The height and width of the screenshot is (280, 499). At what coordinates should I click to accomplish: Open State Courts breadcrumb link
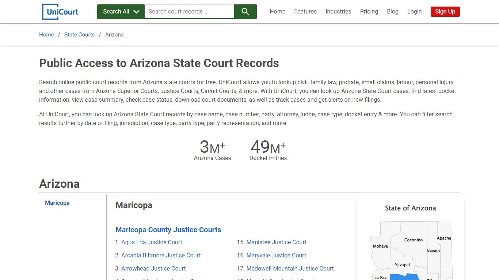pyautogui.click(x=79, y=35)
